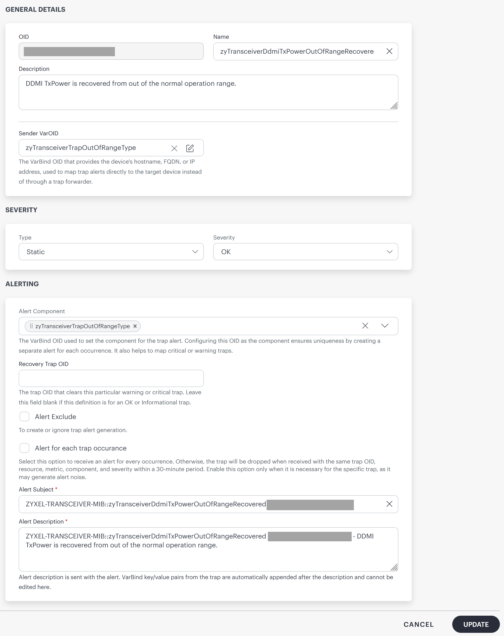The height and width of the screenshot is (636, 504).
Task: Clear the Alert Subject field
Action: [x=389, y=504]
